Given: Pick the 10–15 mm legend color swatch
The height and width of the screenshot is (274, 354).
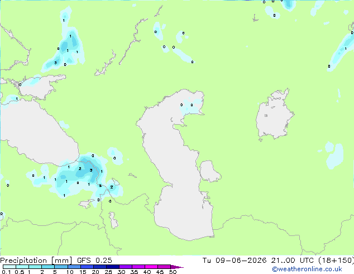Looking at the screenshot, I should click(74, 267).
